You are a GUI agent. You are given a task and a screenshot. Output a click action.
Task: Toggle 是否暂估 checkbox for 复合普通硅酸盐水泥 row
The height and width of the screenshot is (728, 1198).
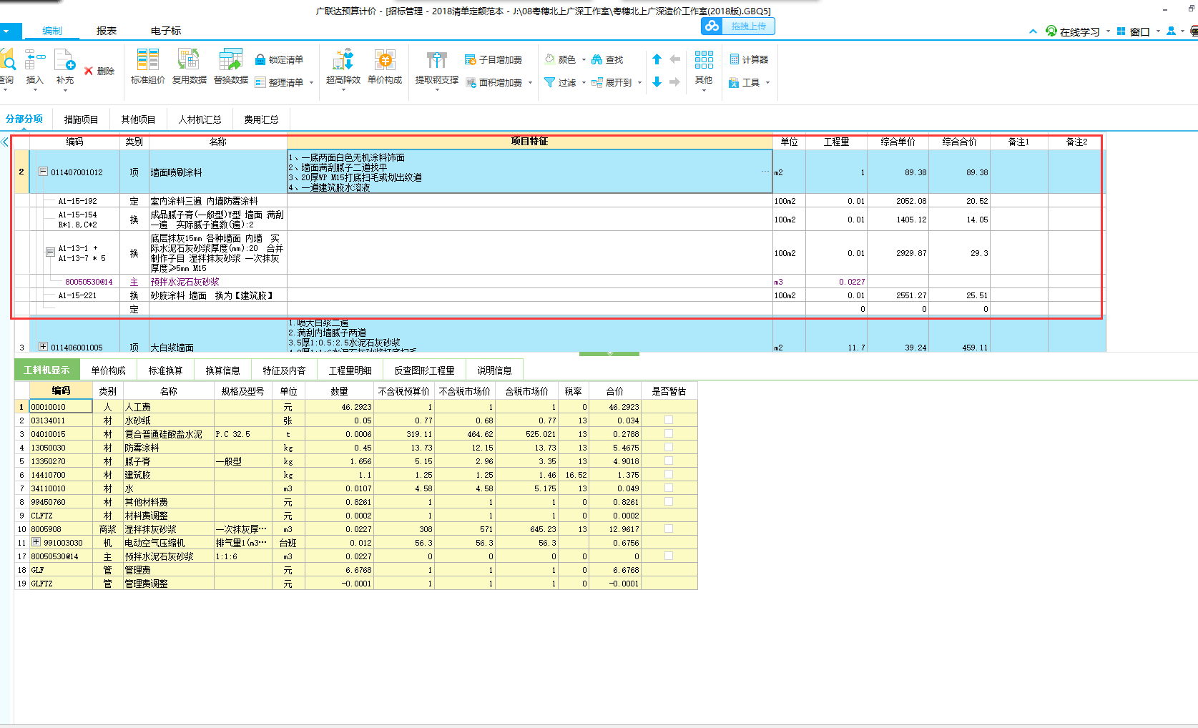pos(669,433)
